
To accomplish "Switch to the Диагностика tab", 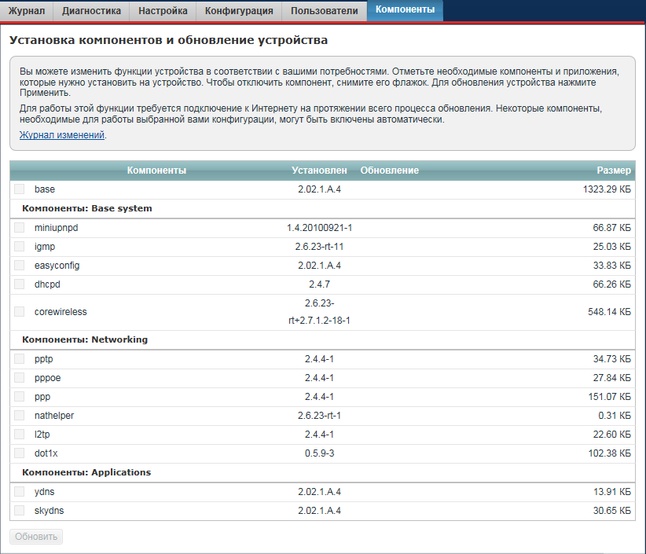I will [91, 11].
